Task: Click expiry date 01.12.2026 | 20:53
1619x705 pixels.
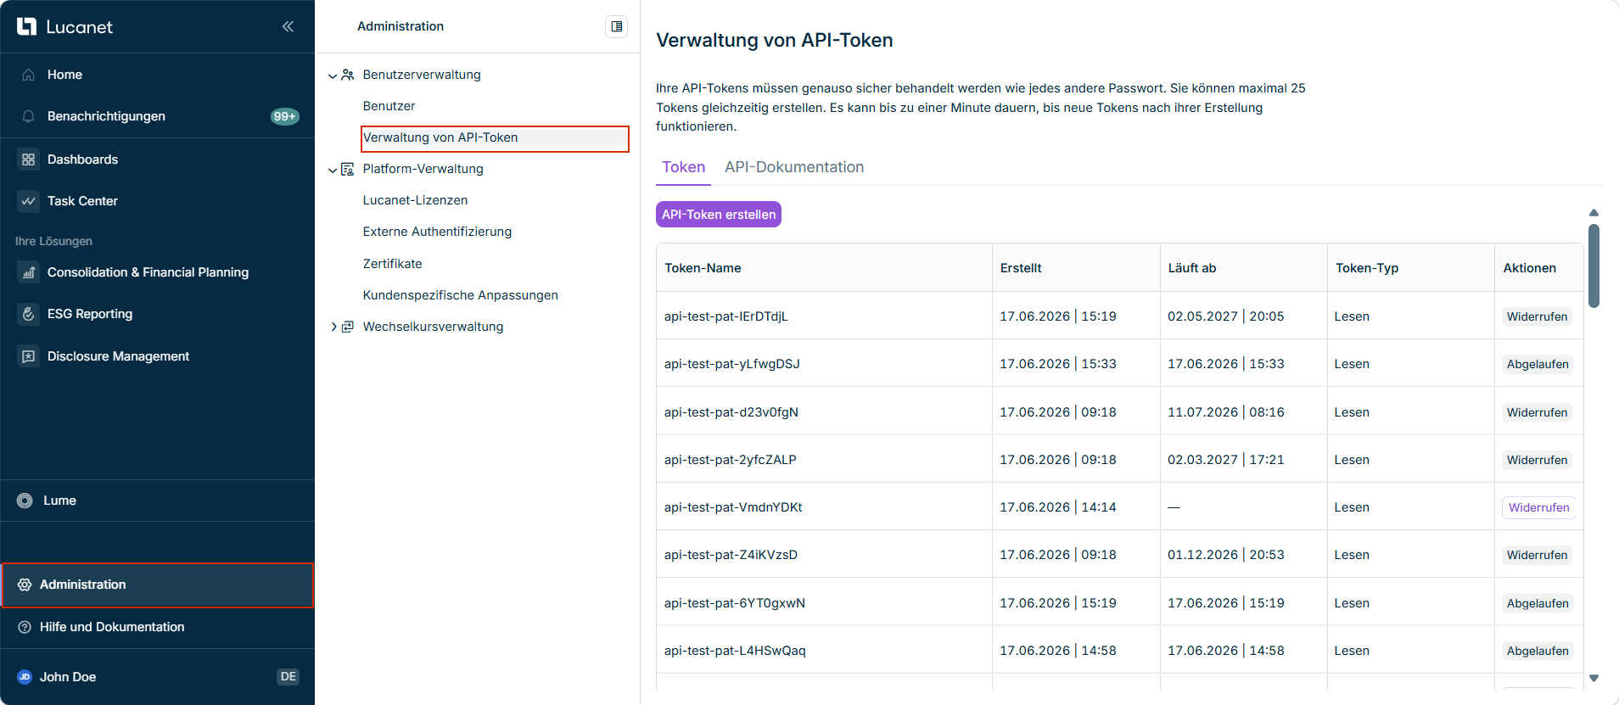Action: (1226, 555)
